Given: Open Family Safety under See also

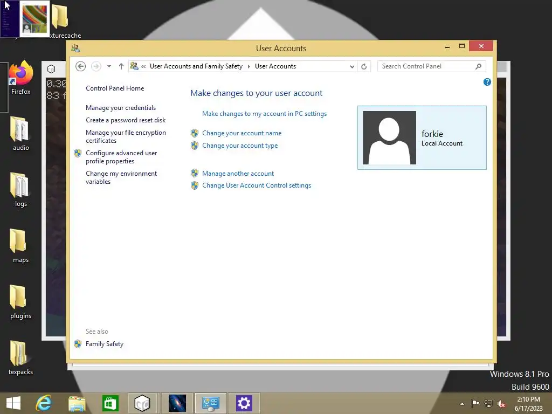Looking at the screenshot, I should [x=105, y=344].
